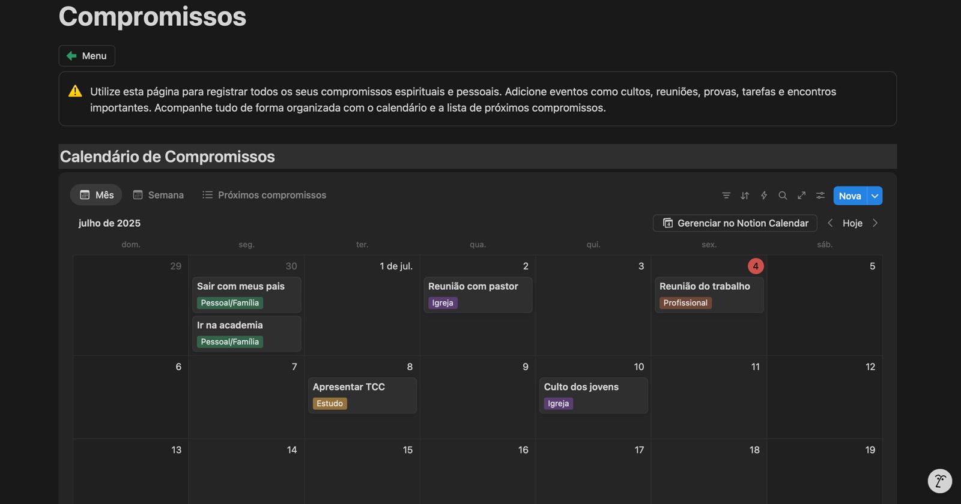This screenshot has width=961, height=504.
Task: Go to previous month with left chevron
Action: tap(830, 223)
